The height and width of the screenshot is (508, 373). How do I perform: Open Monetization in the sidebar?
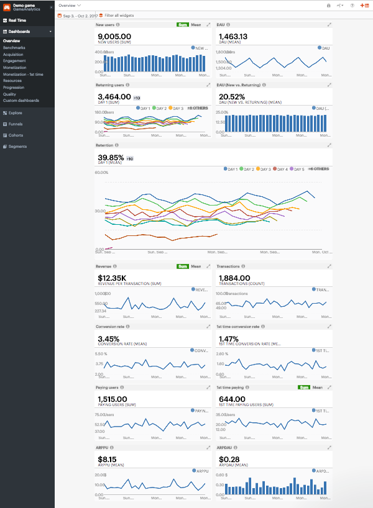pyautogui.click(x=14, y=68)
